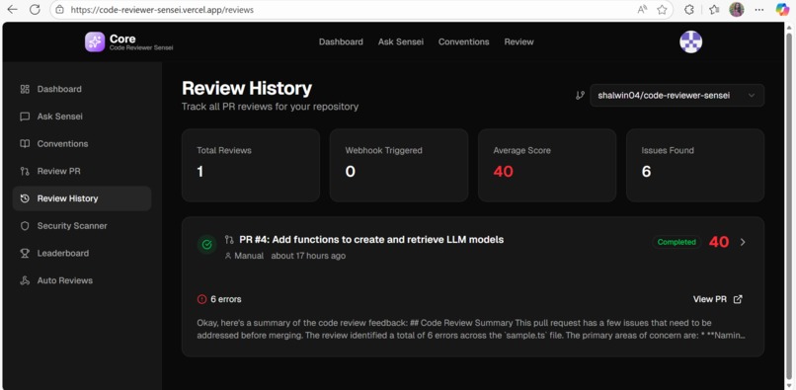The width and height of the screenshot is (796, 390).
Task: Open browser extensions puzzle icon
Action: tap(689, 9)
